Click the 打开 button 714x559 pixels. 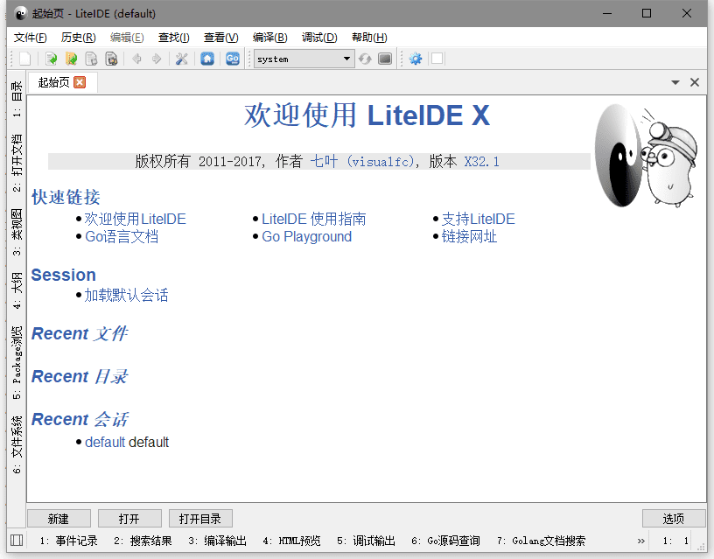pos(129,519)
